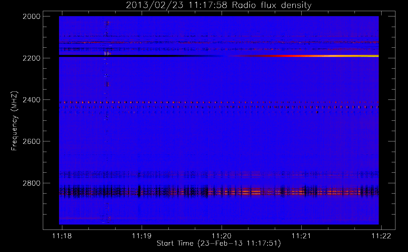The height and width of the screenshot is (252, 408).
Task: Click the 2200 frequency tick label
Action: point(32,58)
